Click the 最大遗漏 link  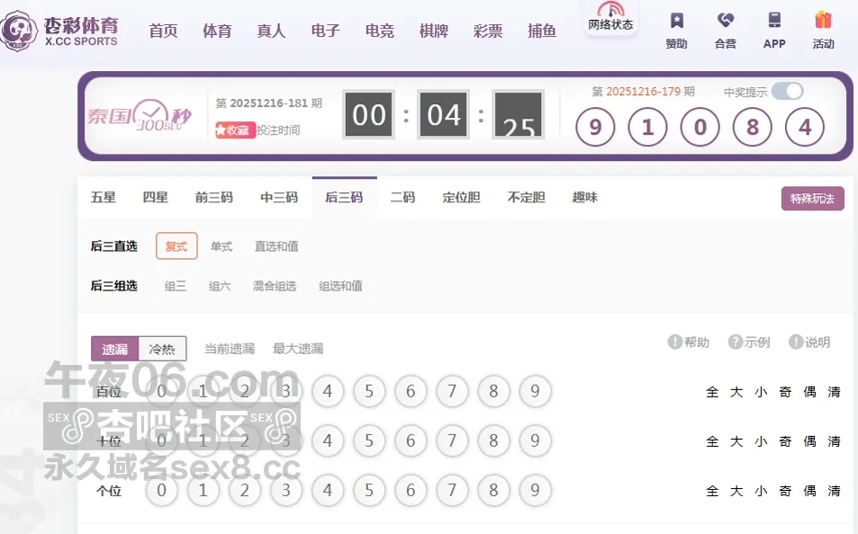(x=298, y=349)
